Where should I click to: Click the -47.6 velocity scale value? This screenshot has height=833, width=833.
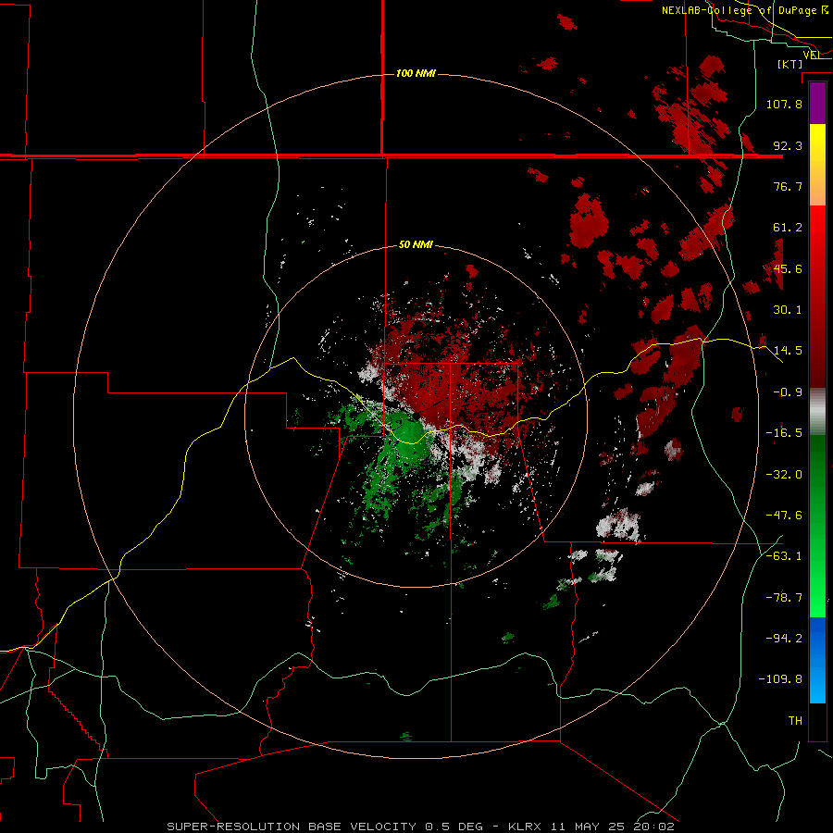[784, 516]
